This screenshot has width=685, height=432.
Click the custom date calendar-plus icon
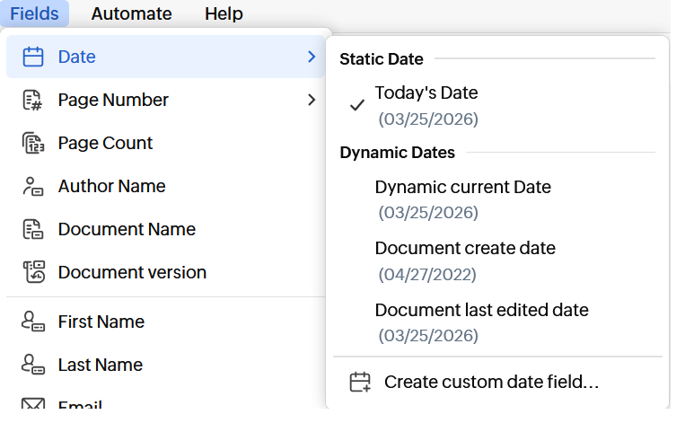click(360, 382)
